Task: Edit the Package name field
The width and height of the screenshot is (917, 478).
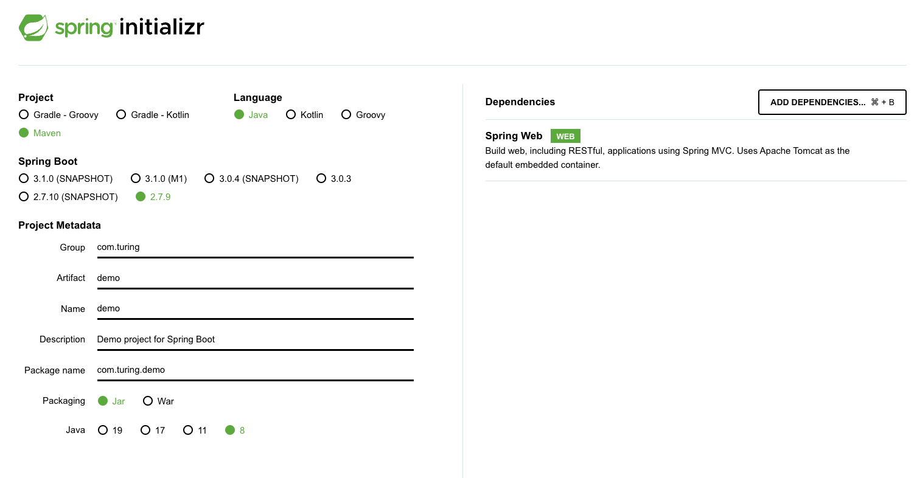Action: 256,370
